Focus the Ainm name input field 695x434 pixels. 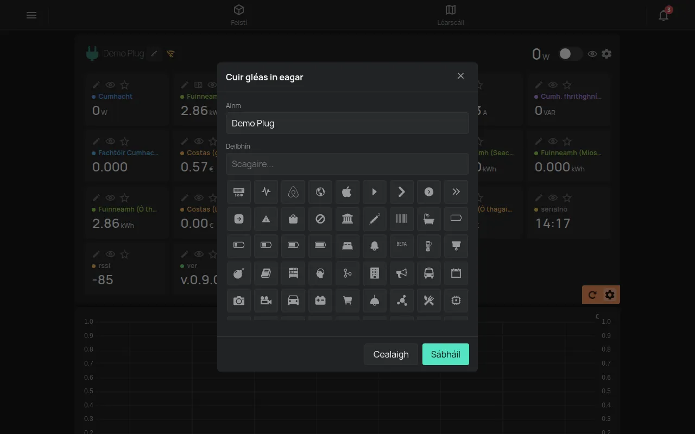[x=347, y=123]
